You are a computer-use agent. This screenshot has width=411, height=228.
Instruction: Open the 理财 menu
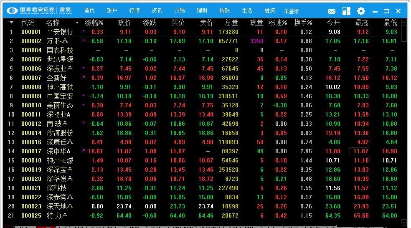[202, 10]
